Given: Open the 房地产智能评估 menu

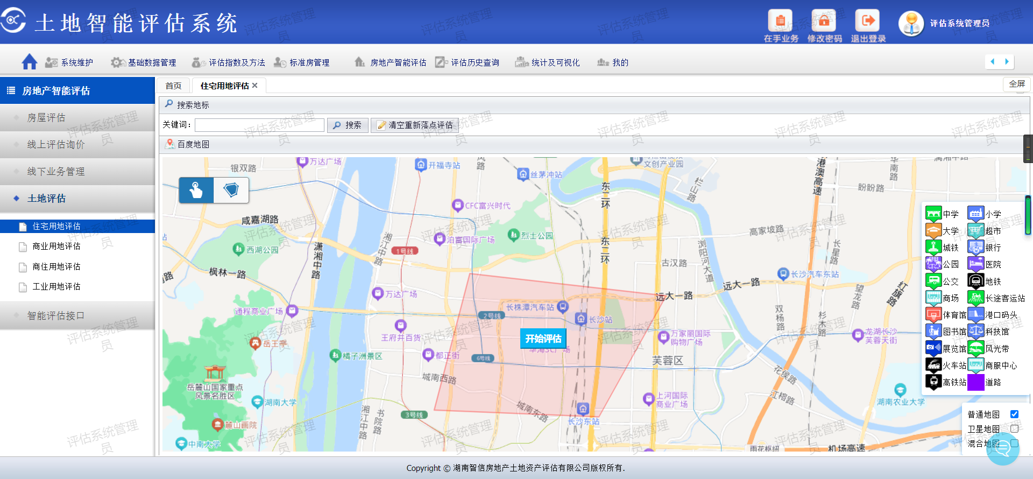Looking at the screenshot, I should tap(391, 62).
